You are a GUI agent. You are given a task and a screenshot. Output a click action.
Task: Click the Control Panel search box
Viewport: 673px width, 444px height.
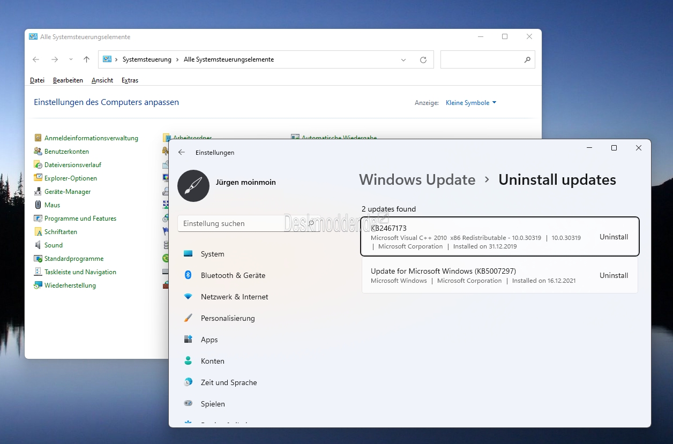coord(488,59)
